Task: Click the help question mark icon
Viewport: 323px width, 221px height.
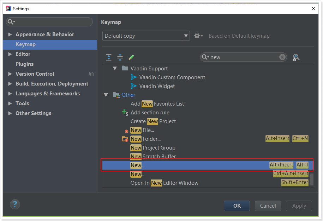Action: tap(15, 204)
